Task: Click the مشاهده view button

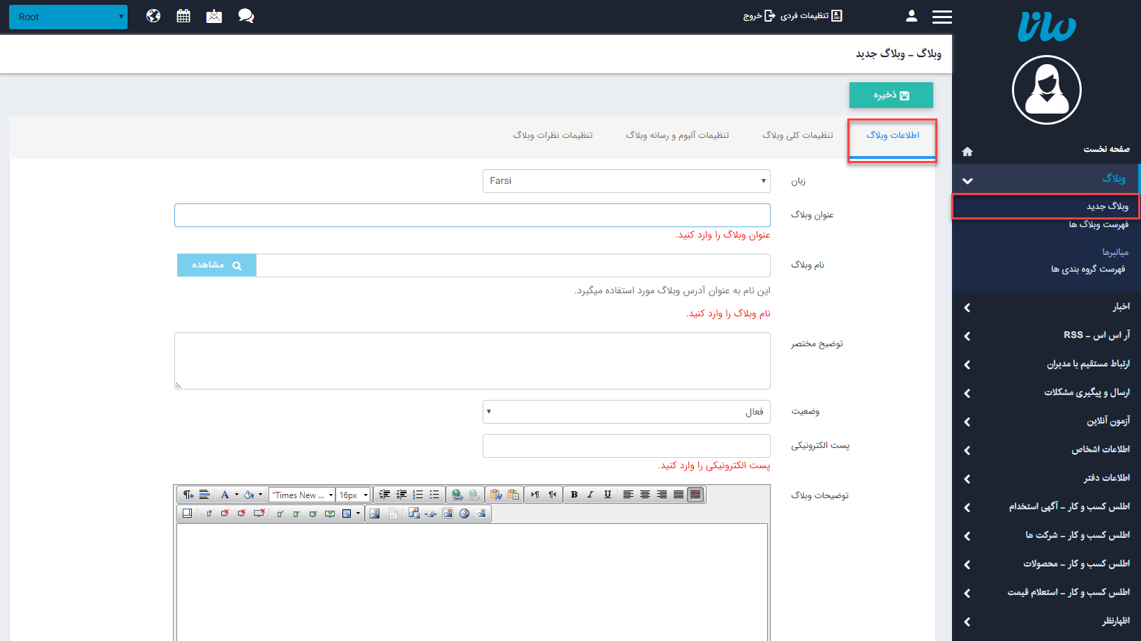Action: (216, 265)
